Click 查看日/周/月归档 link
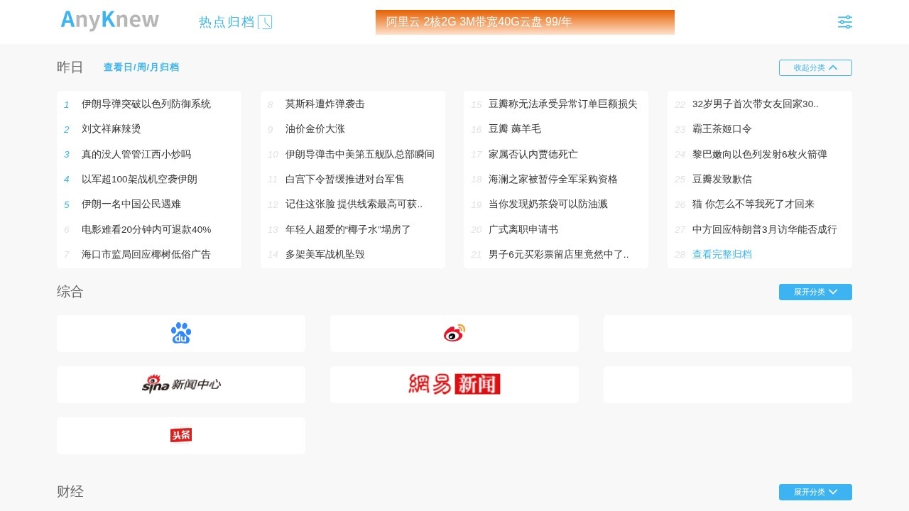Image resolution: width=909 pixels, height=511 pixels. click(x=141, y=67)
